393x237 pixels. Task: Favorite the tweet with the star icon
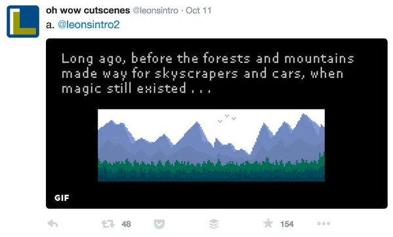(x=268, y=223)
